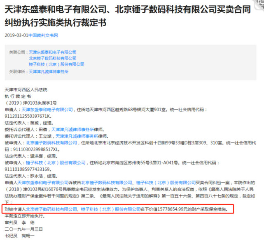Click 锤子科技（北京）股份有限公司 inside the red box
264x243 pixels.
pyautogui.click(x=111, y=209)
